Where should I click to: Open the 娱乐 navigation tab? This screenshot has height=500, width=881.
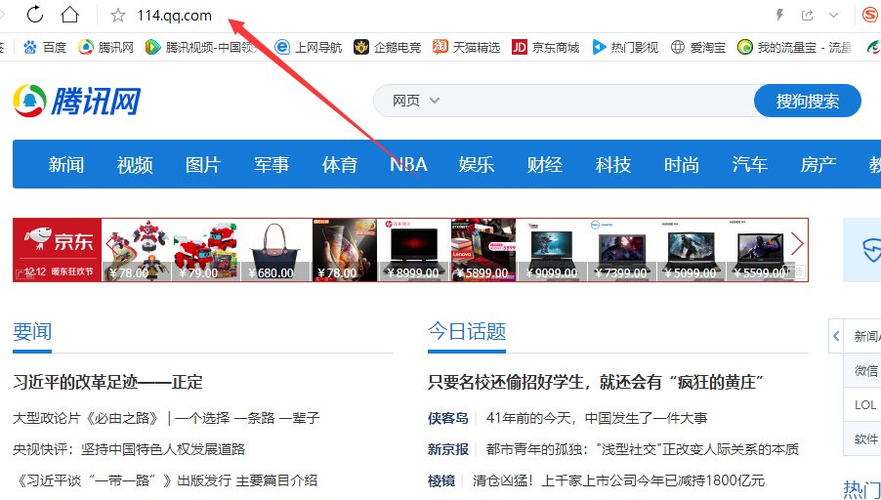(x=477, y=165)
